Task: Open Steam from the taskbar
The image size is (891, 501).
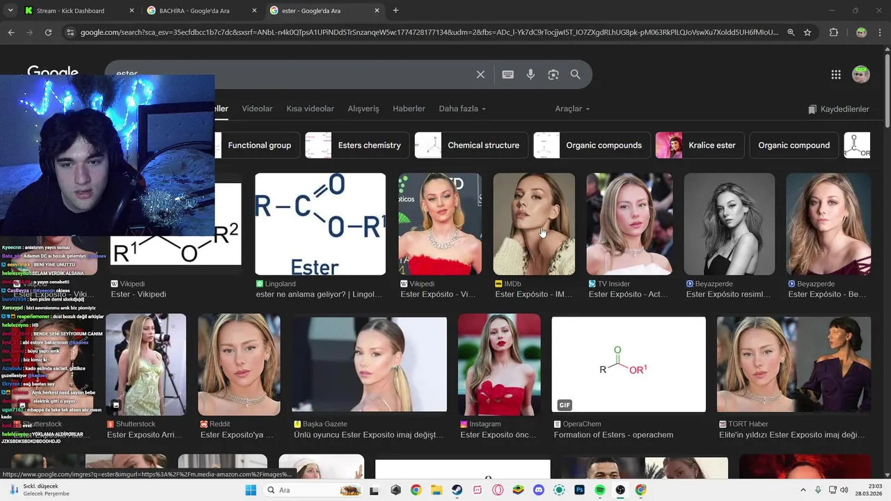Action: (x=457, y=490)
